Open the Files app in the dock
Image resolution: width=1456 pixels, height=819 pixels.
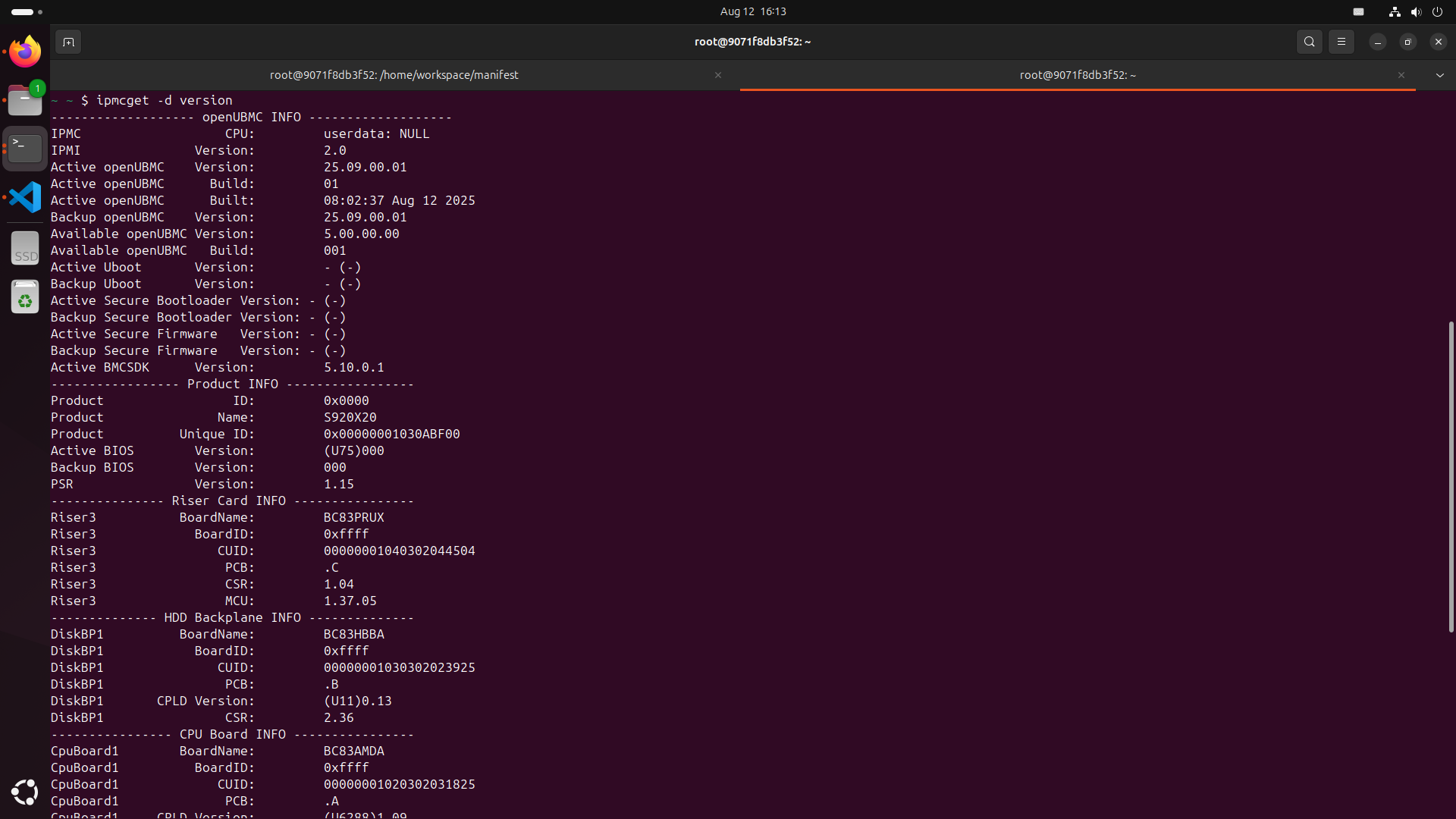(25, 100)
